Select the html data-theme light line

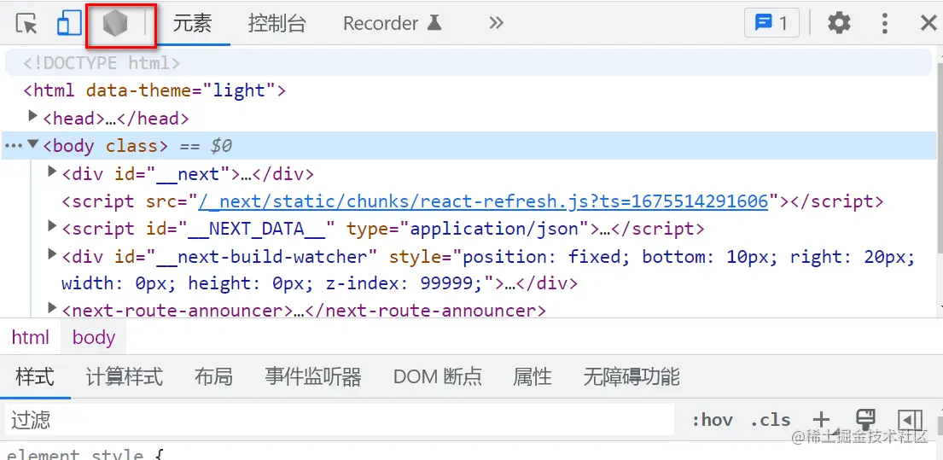point(154,90)
